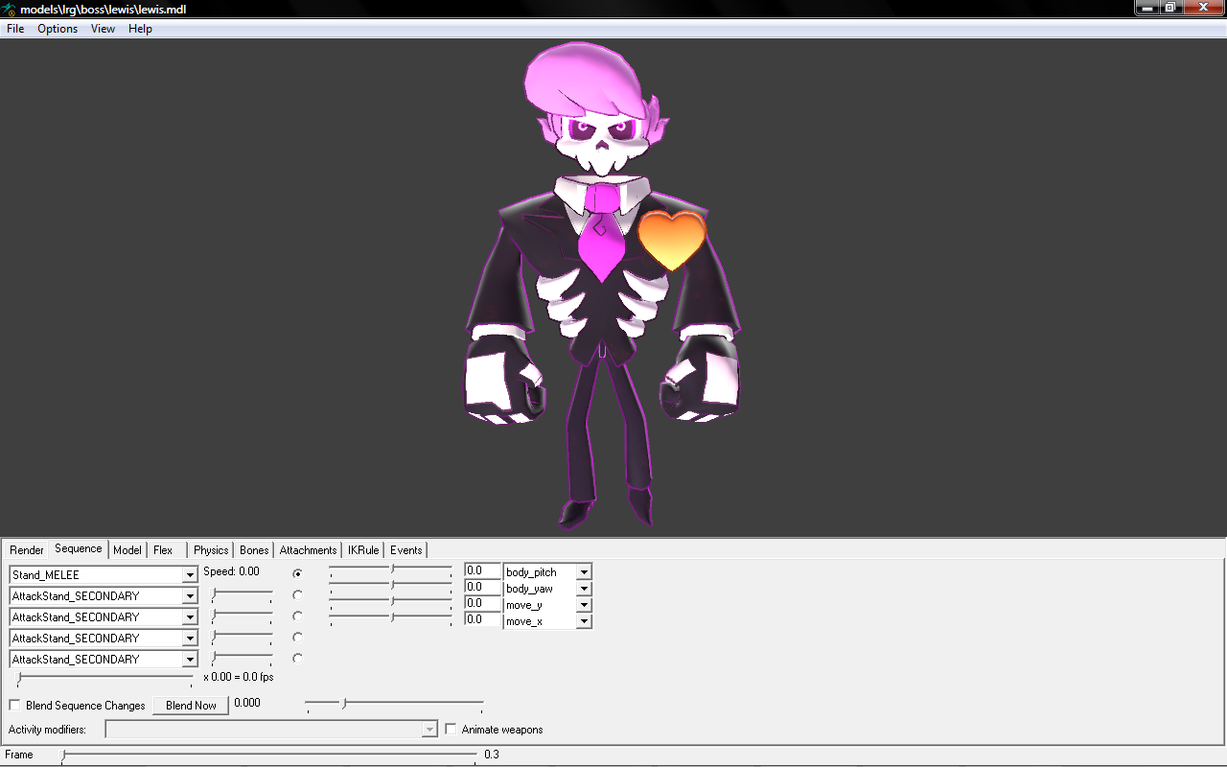Open the body_yaw parameter dropdown
Viewport: 1227px width, 767px height.
(x=585, y=589)
